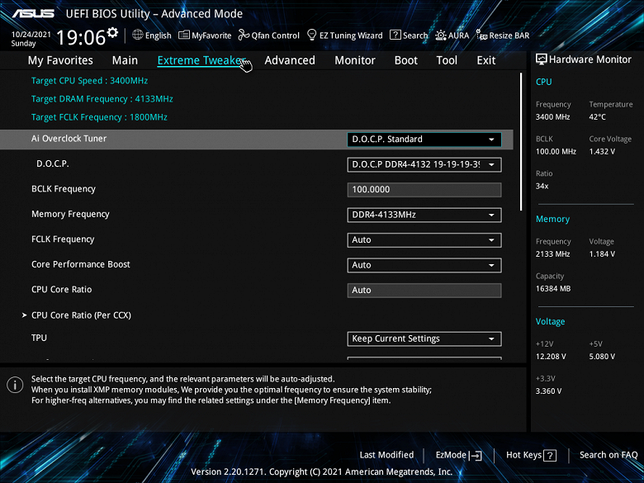This screenshot has height=483, width=644.
Task: Click Target FCLK Frequency : 1800MHz text
Action: click(99, 117)
